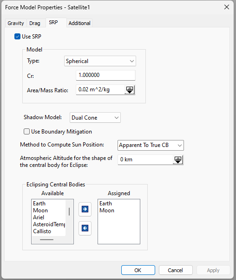Image resolution: width=236 pixels, height=280 pixels.
Task: Confirm settings with the OK button
Action: [x=138, y=270]
